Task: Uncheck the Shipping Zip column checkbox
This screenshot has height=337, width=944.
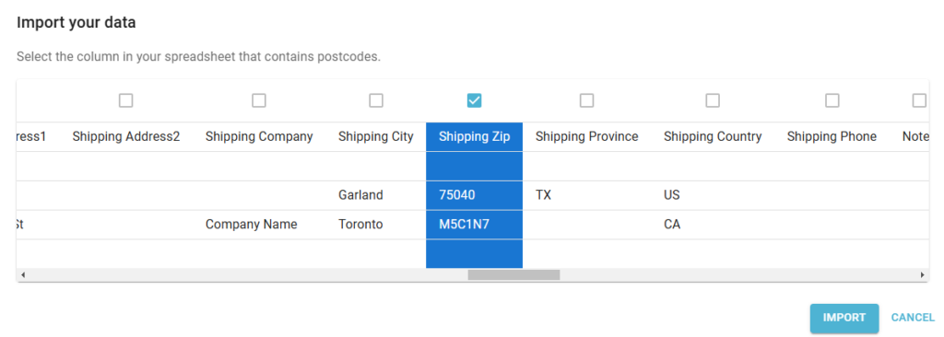Action: pyautogui.click(x=475, y=100)
